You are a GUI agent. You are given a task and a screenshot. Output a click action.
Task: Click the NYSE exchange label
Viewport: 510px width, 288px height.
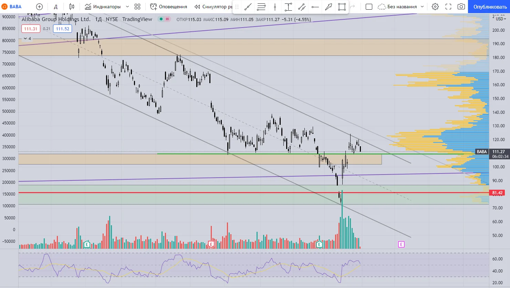pos(112,19)
